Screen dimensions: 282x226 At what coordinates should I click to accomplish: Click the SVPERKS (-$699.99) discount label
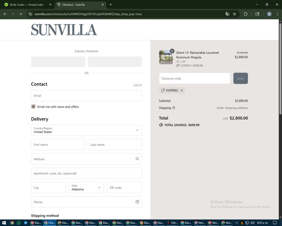[x=192, y=66]
